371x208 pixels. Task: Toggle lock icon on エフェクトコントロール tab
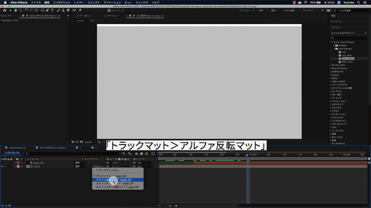click(x=27, y=16)
